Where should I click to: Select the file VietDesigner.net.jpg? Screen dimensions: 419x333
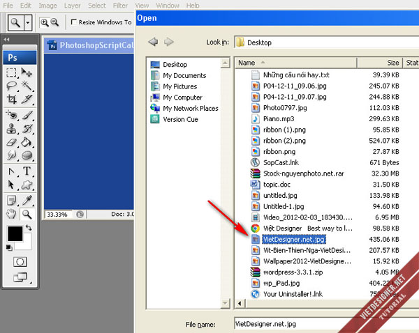(x=293, y=240)
